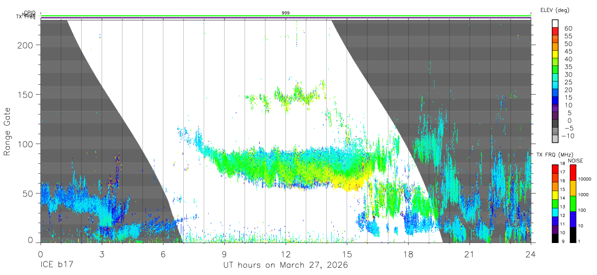Click the 'Range Gate' y-axis label
This screenshot has width=597, height=275.
point(7,131)
